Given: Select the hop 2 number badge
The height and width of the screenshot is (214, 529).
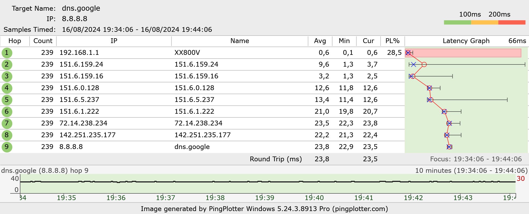Looking at the screenshot, I should coord(7,64).
